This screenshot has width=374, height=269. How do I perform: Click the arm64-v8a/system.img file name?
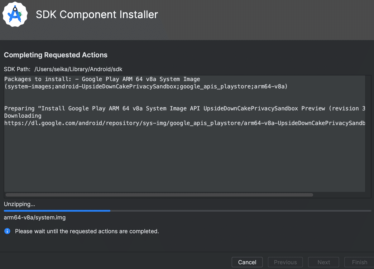pyautogui.click(x=35, y=218)
